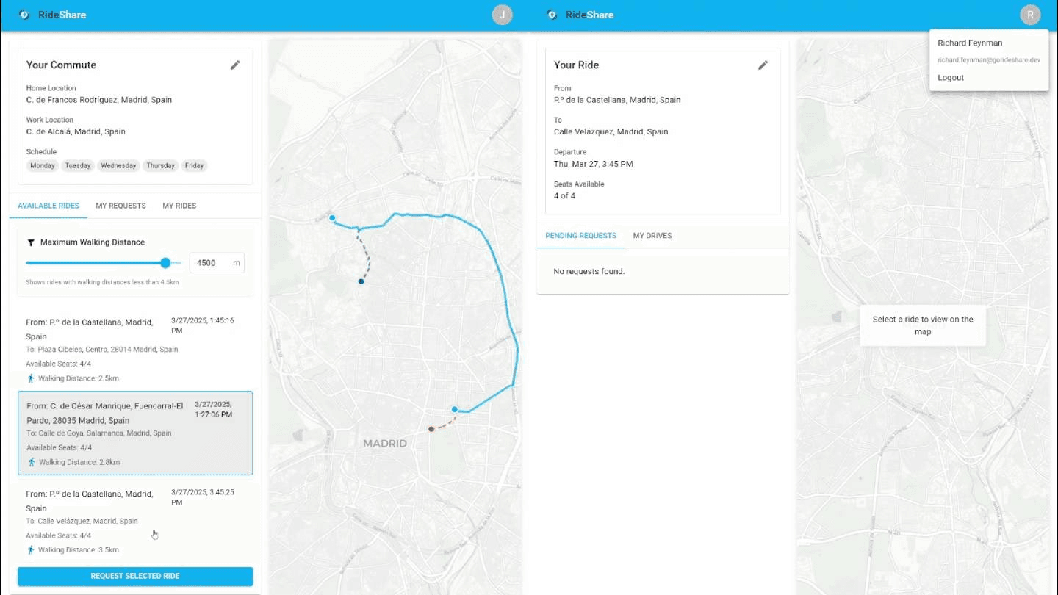Open the R avatar account dropdown
The width and height of the screenshot is (1058, 595).
1030,14
